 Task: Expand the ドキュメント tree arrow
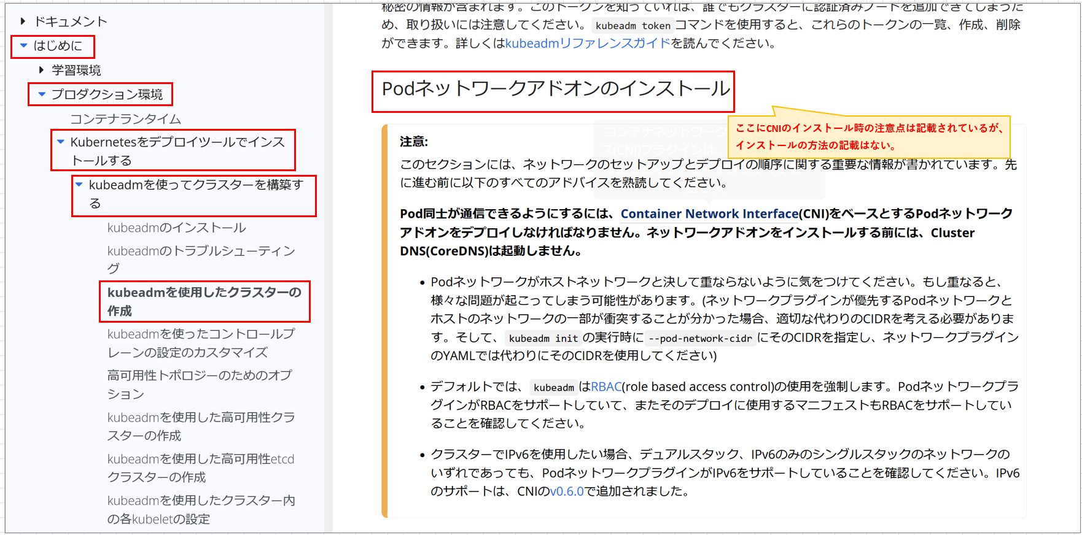click(23, 21)
